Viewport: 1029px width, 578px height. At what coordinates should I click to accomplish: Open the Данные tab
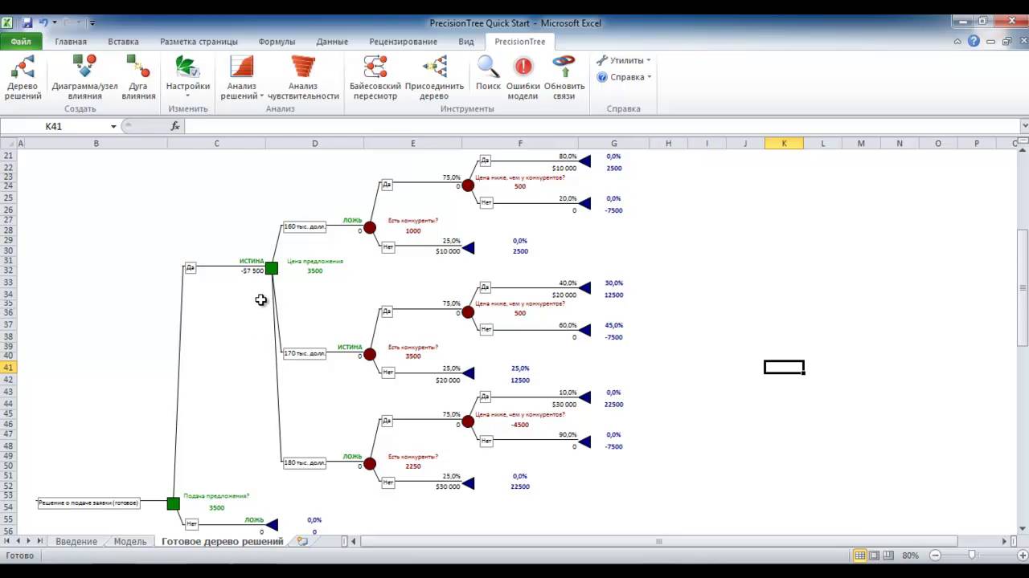click(332, 42)
